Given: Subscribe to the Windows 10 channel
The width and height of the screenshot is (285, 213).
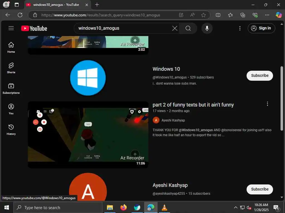Looking at the screenshot, I should (260, 75).
